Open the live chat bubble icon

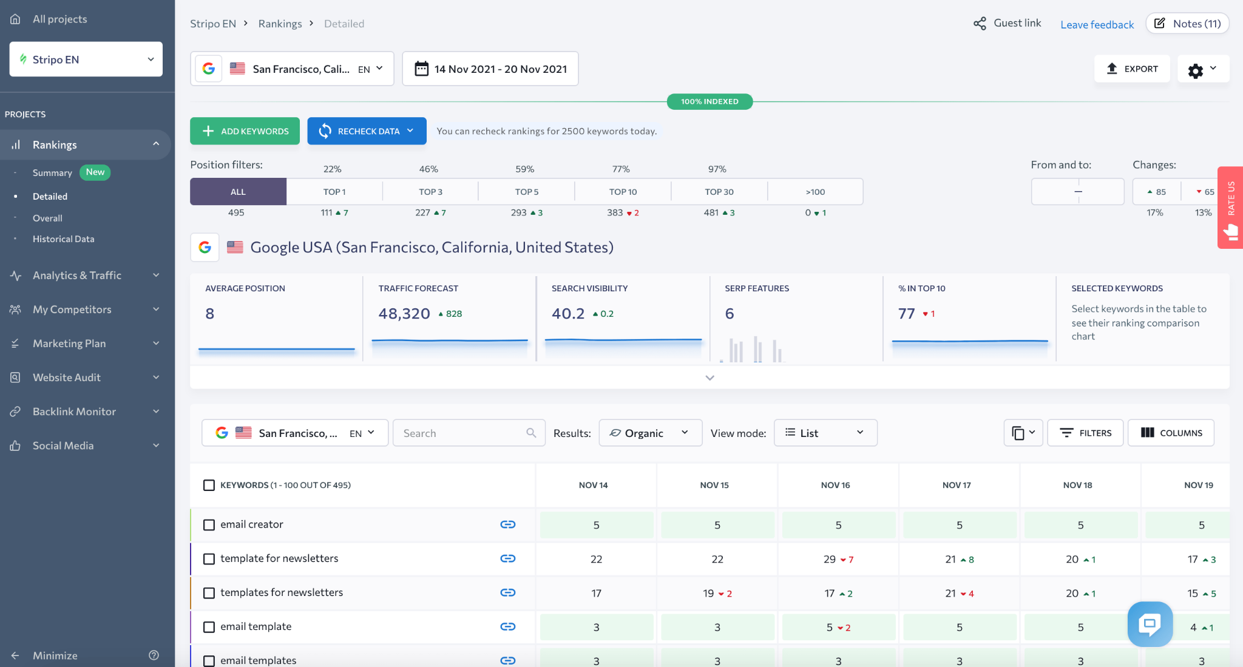tap(1150, 624)
